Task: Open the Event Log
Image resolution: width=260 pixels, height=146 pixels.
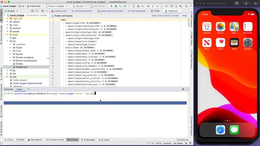Action: (x=182, y=140)
